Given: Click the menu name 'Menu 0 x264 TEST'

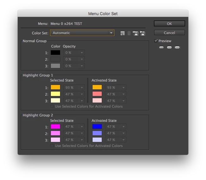Looking at the screenshot, I should coord(66,24).
